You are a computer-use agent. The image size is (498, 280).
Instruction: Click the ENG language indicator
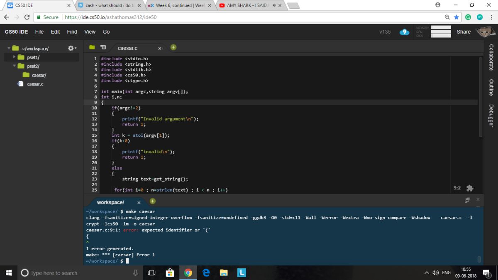click(x=446, y=273)
